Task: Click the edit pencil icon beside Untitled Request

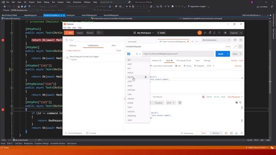Action: tap(235, 46)
